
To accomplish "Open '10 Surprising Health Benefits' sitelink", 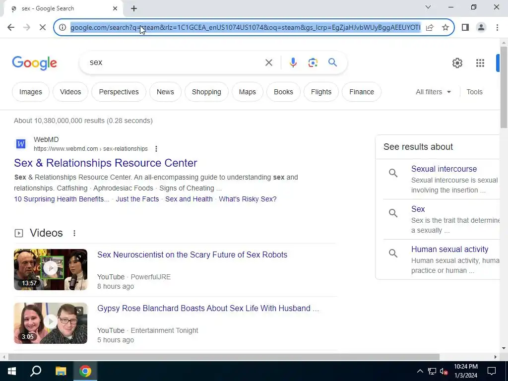I will click(62, 199).
